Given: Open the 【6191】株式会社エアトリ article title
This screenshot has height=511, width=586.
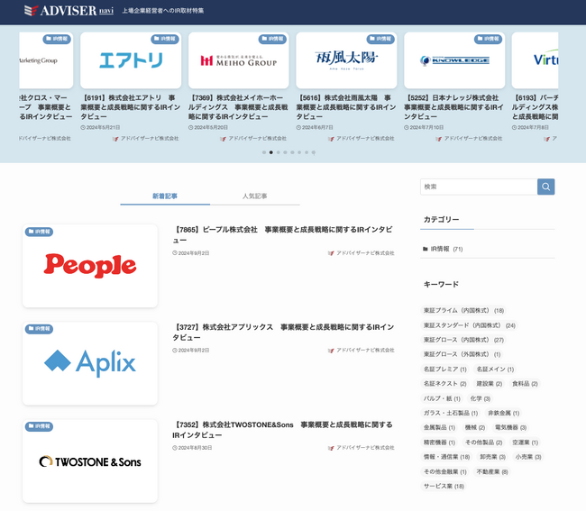Looking at the screenshot, I should (131, 107).
